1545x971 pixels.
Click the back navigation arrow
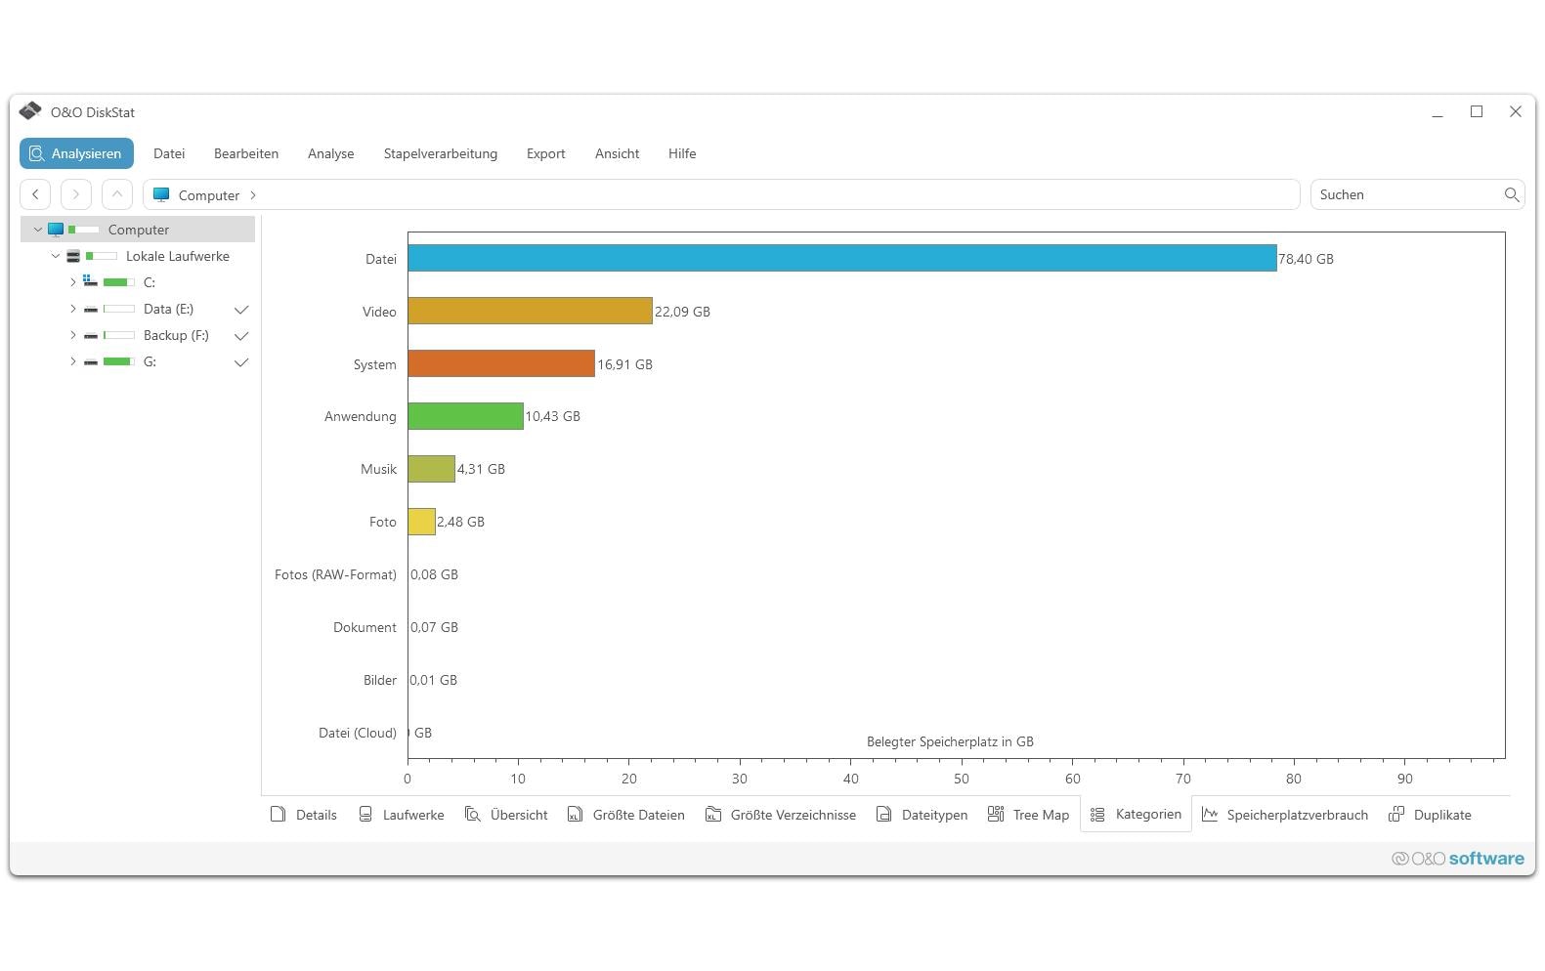(35, 194)
